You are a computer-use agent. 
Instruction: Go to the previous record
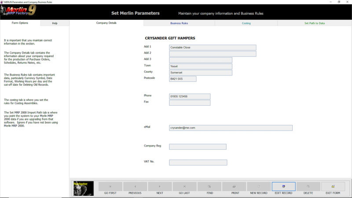[135, 187]
